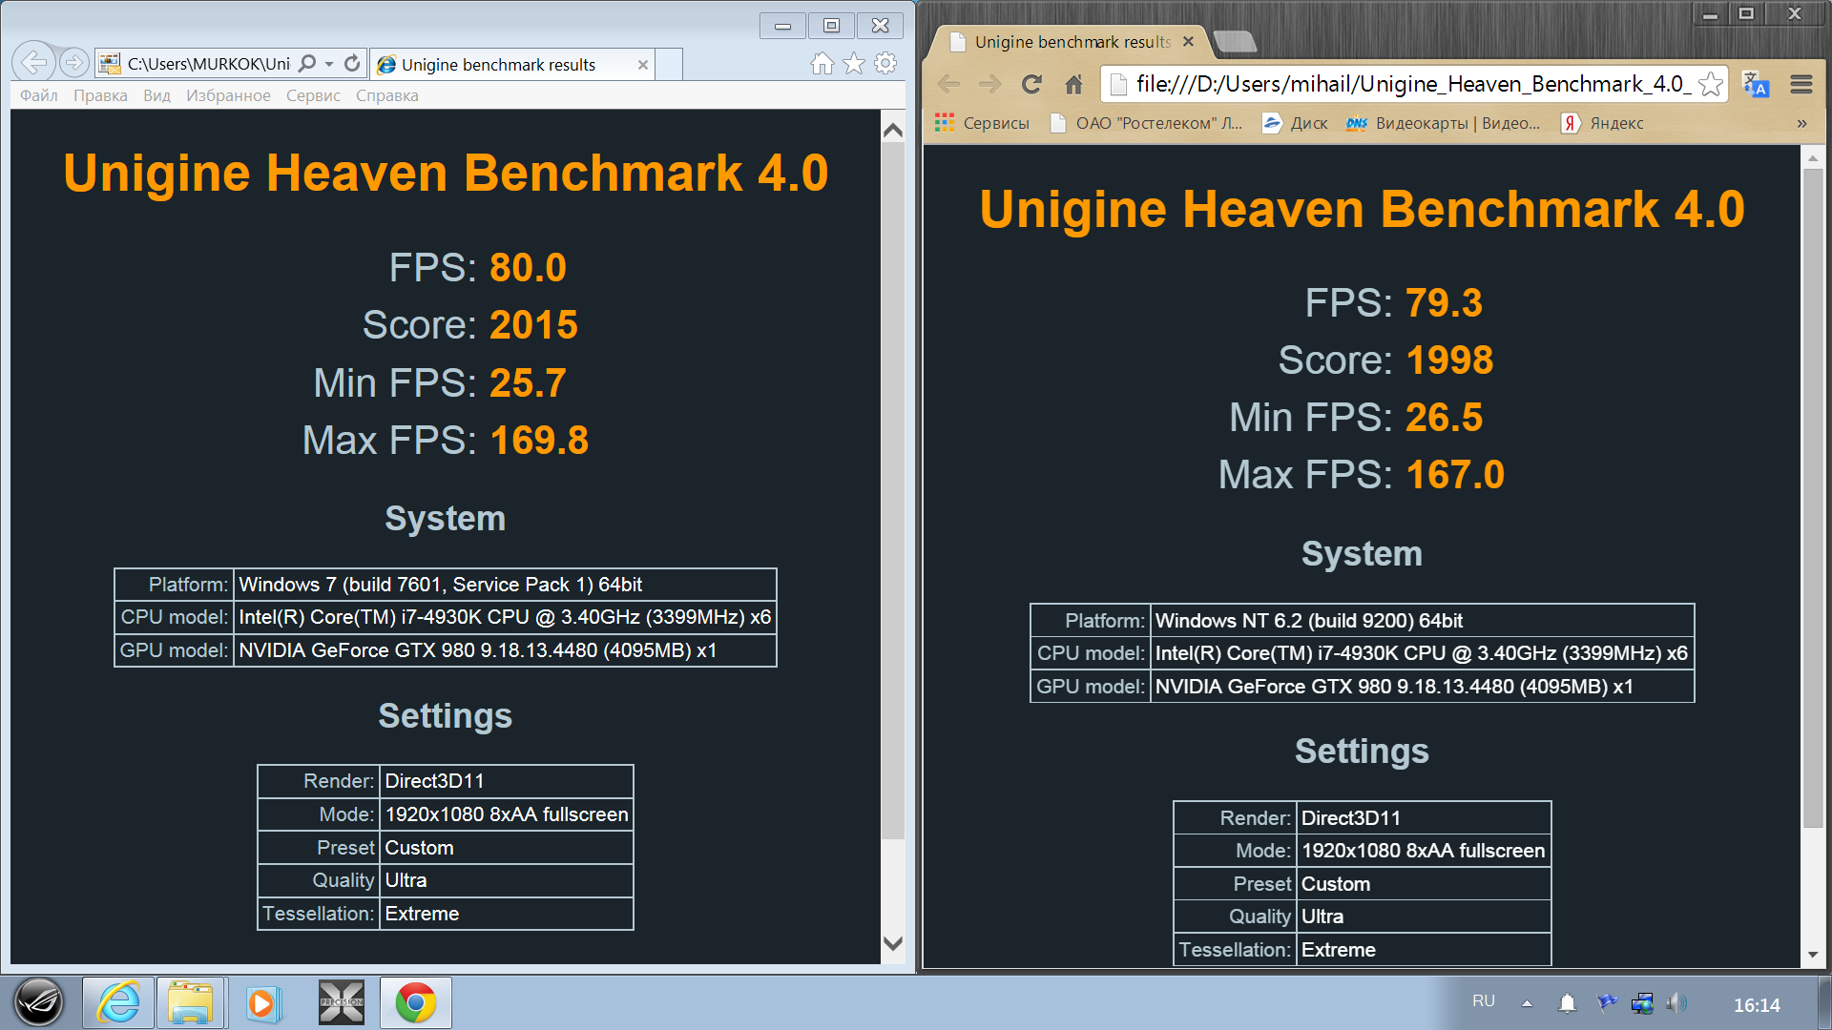Open IE favorites star icon
The image size is (1832, 1030).
coord(854,64)
